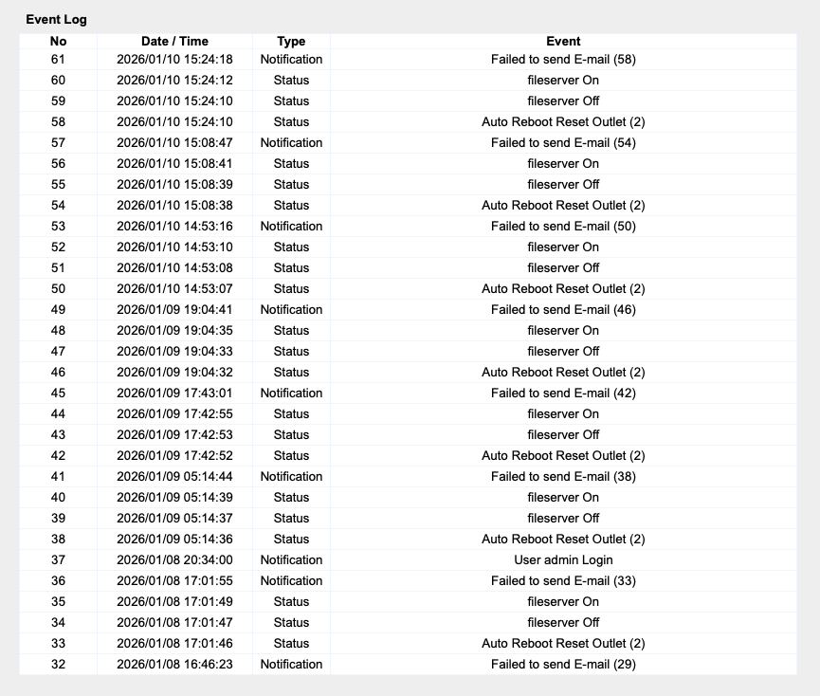Click the Notification type cell in row 45
Screen dimensions: 820x696
[291, 394]
